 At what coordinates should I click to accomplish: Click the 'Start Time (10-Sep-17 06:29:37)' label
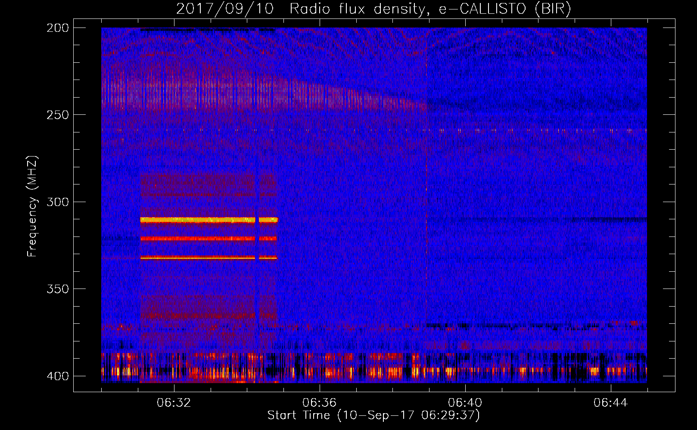(x=373, y=415)
